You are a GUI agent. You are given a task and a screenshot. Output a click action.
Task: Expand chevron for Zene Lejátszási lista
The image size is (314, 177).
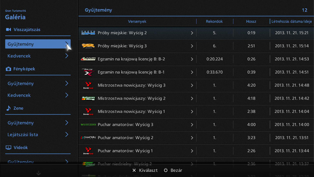[x=67, y=135]
